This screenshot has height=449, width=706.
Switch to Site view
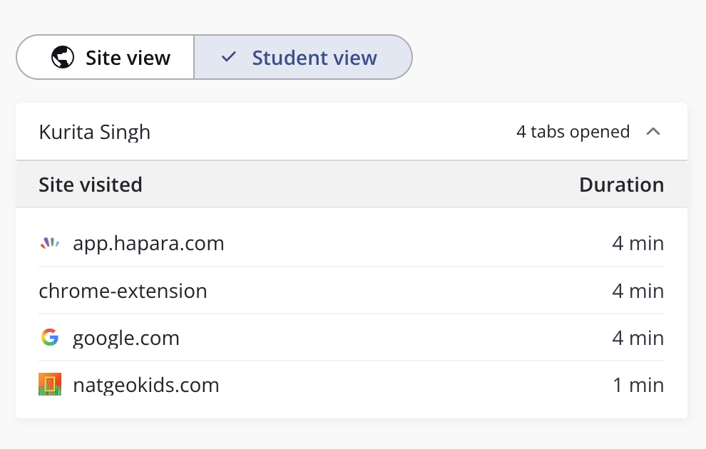[106, 58]
